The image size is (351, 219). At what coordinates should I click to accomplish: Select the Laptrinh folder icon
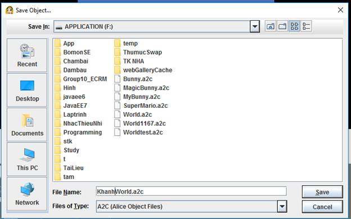pyautogui.click(x=58, y=115)
